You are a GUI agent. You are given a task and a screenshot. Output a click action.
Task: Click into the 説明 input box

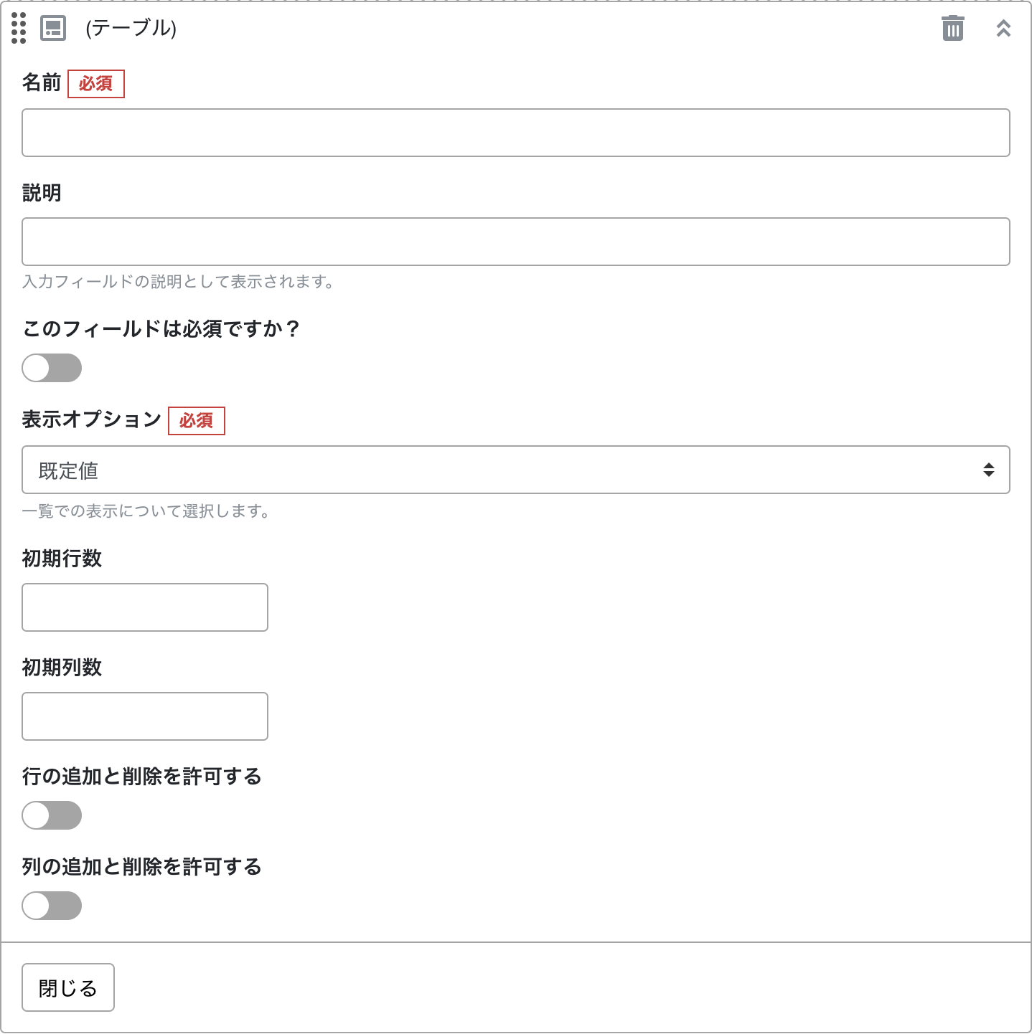pos(515,242)
